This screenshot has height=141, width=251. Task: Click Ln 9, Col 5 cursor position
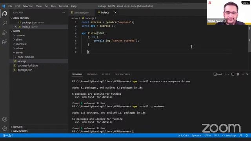tap(183, 136)
